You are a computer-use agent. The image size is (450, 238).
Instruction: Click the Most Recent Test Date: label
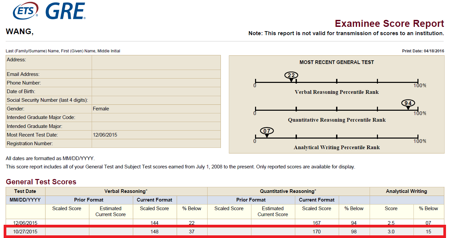point(32,135)
